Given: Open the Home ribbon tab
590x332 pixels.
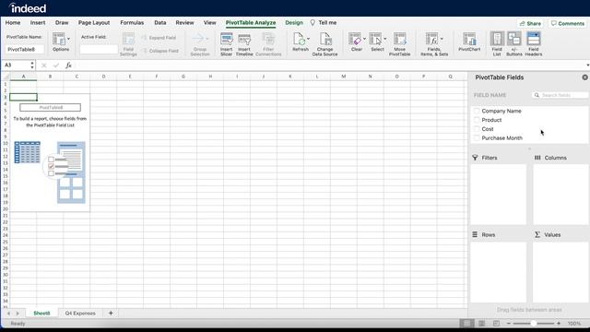Looking at the screenshot, I should (x=13, y=22).
